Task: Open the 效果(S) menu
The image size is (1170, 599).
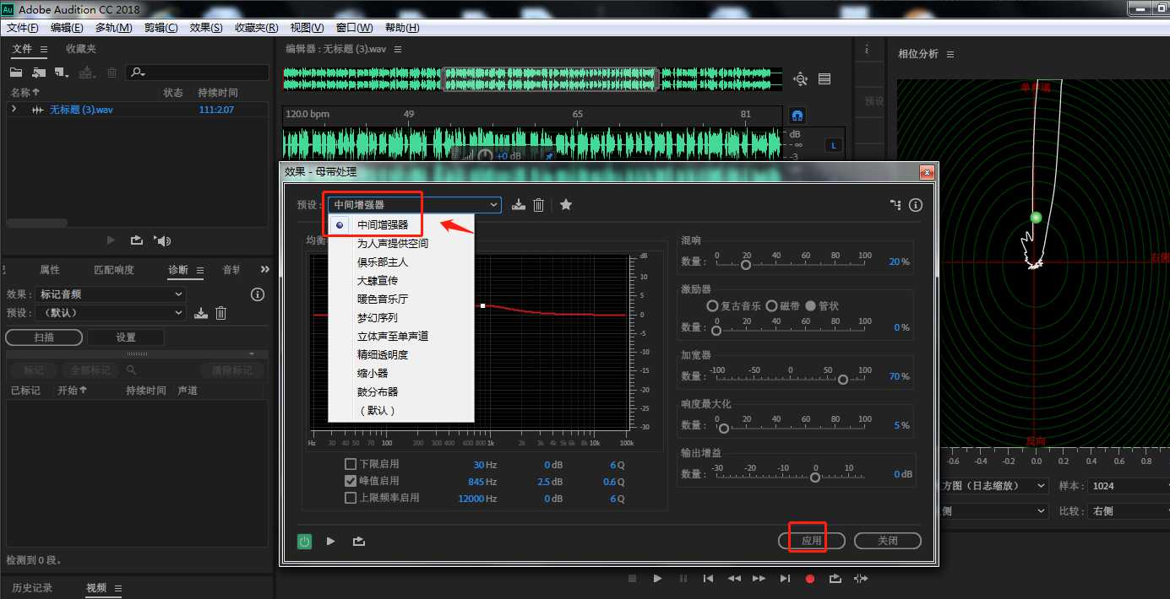Action: tap(204, 27)
